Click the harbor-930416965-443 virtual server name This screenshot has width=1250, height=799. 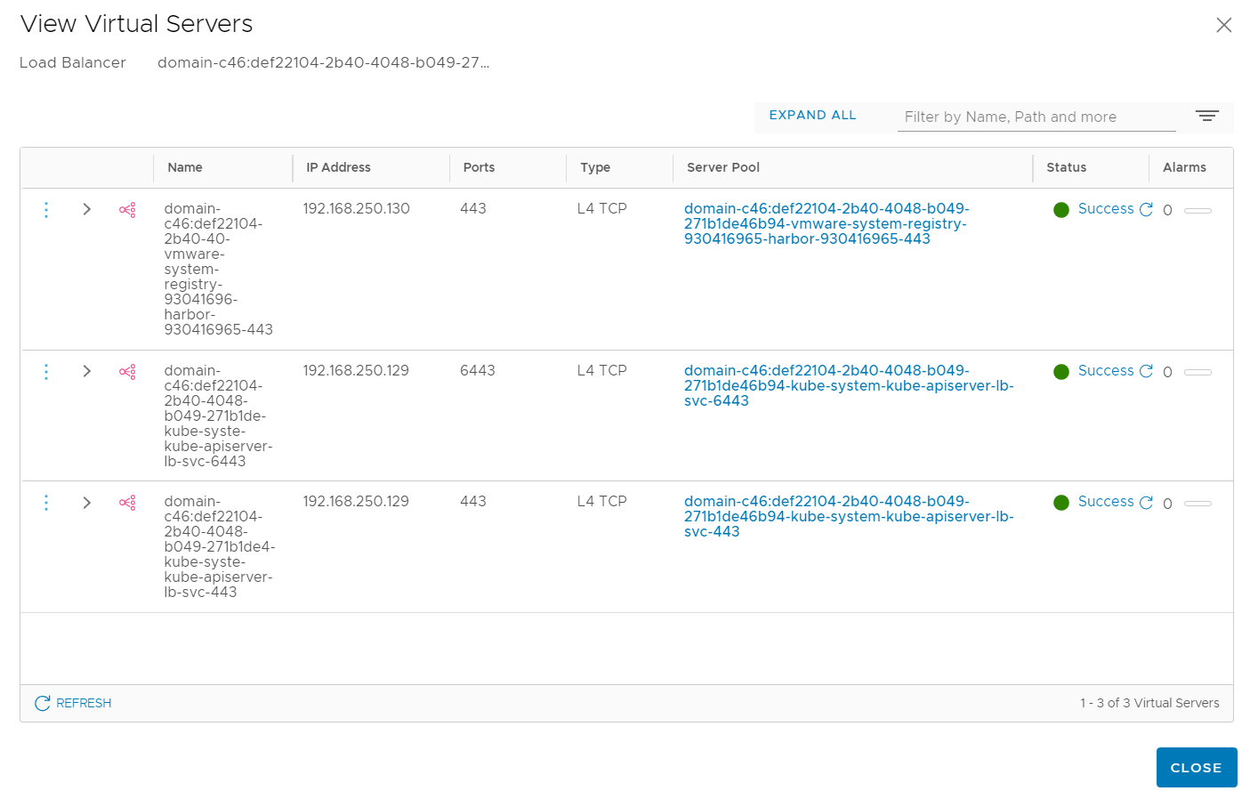click(218, 269)
